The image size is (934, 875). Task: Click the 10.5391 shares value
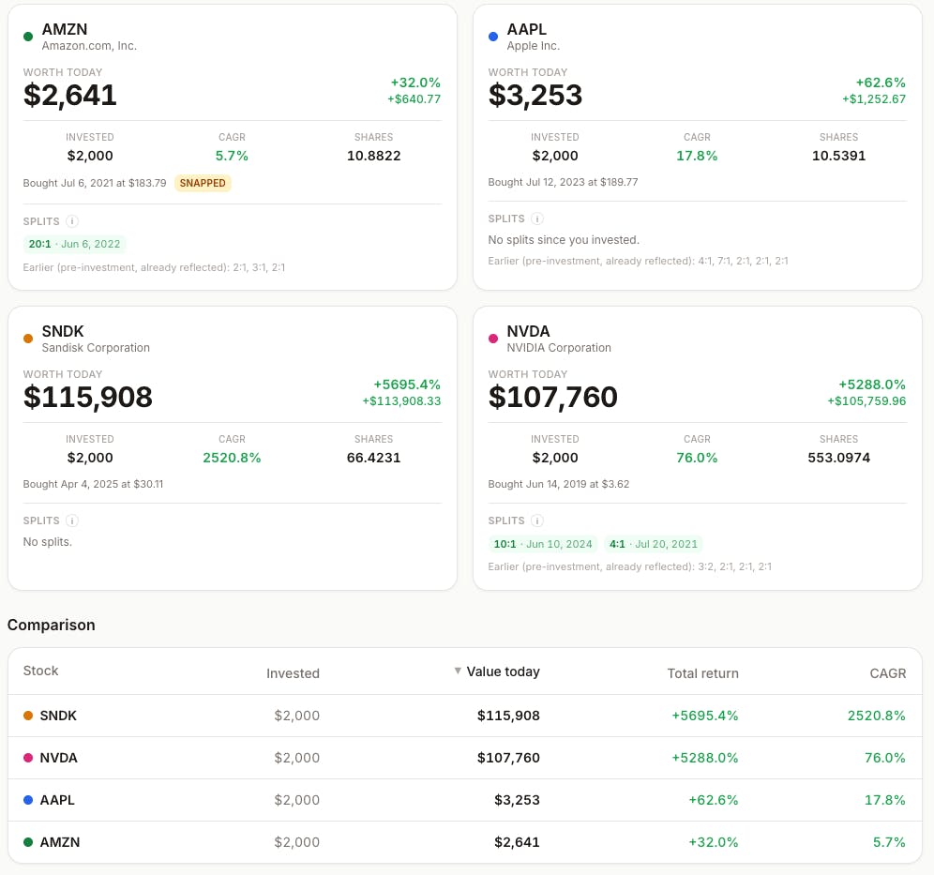pos(838,156)
